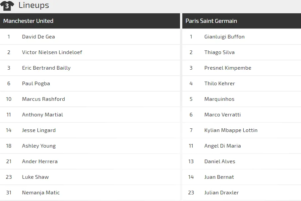Image resolution: width=301 pixels, height=201 pixels.
Task: Open Julian Draxler's player entry
Action: coord(221,193)
